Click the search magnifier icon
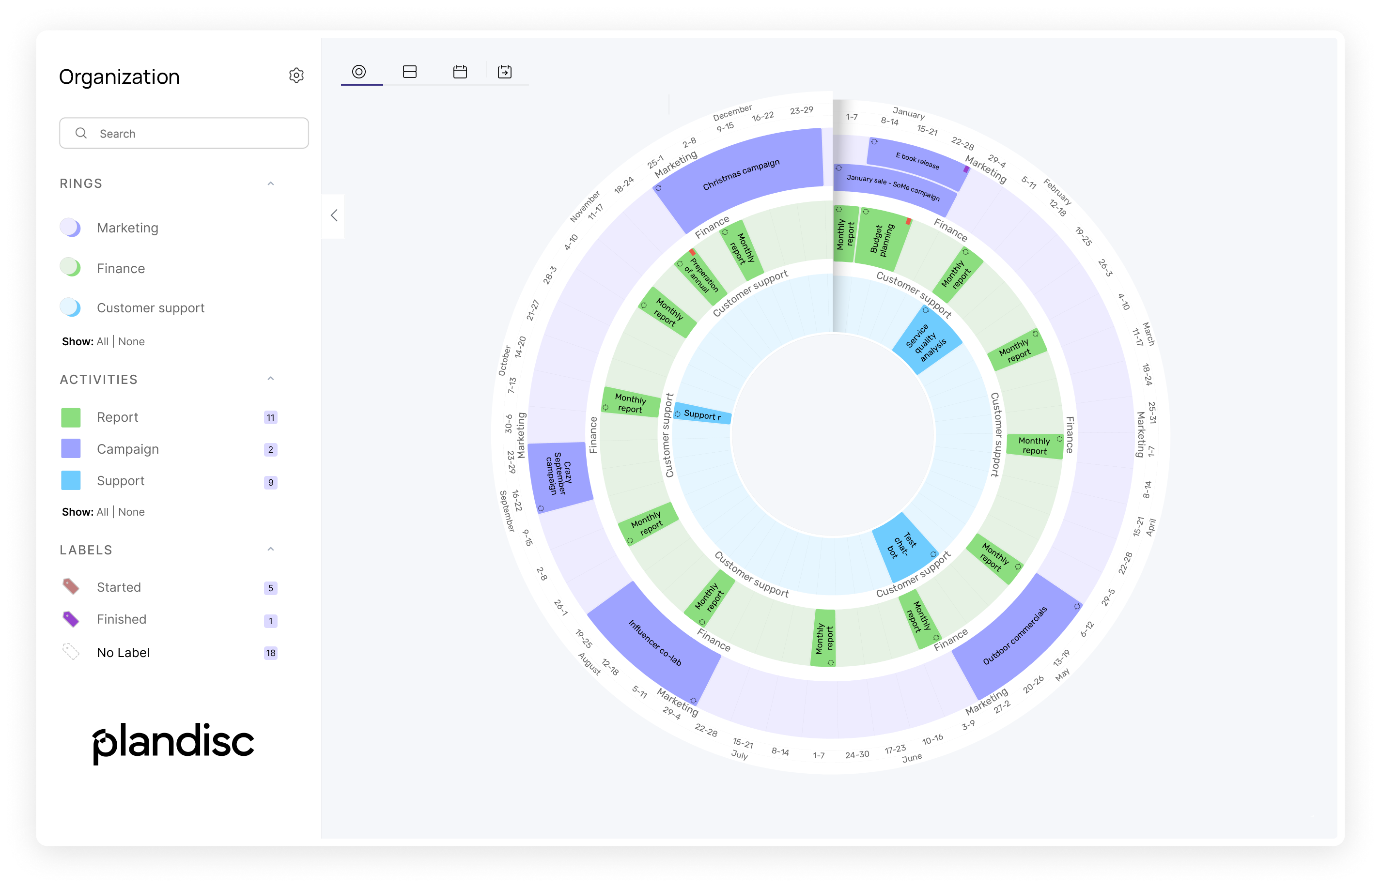The height and width of the screenshot is (888, 1381). pyautogui.click(x=81, y=133)
